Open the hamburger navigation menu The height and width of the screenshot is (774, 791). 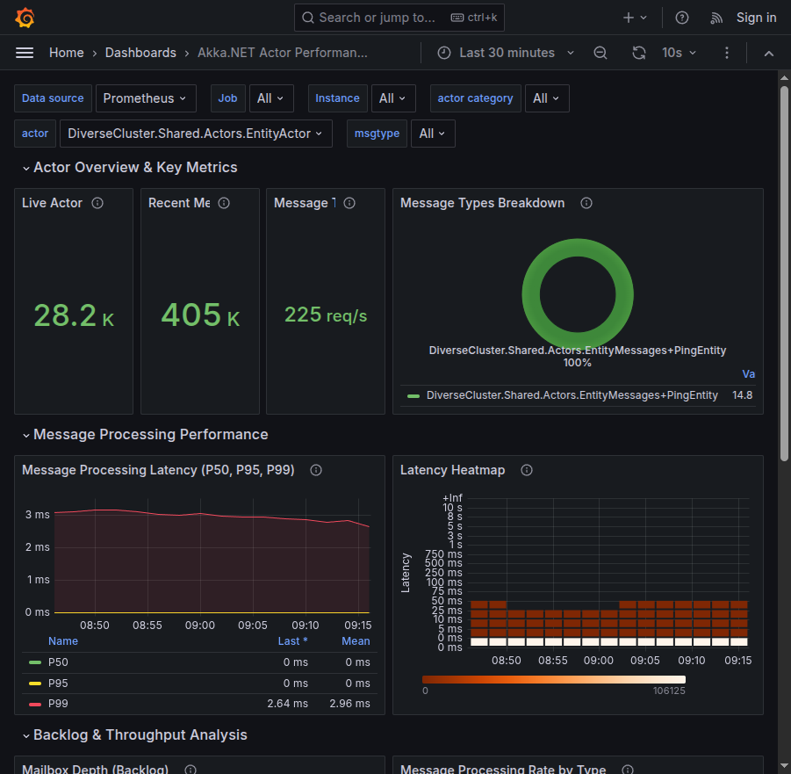click(x=25, y=53)
